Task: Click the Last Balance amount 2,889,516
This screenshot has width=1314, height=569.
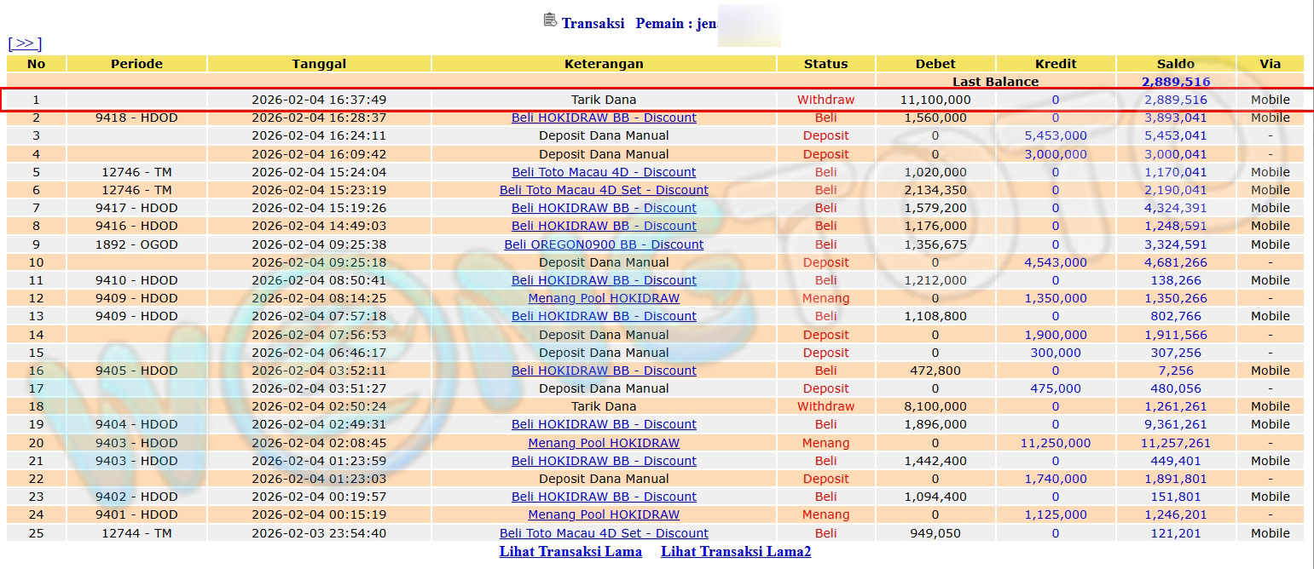Action: pos(1176,82)
